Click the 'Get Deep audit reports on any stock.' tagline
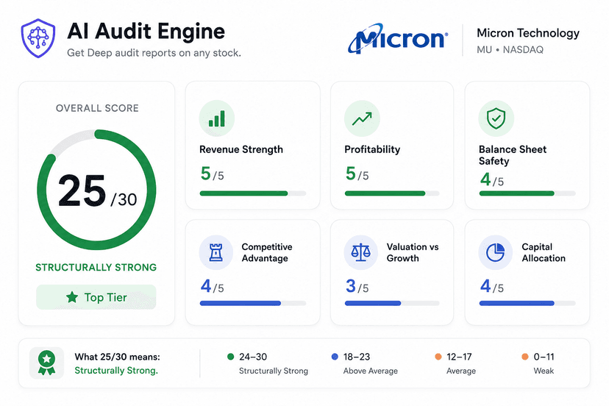609x406 pixels. [x=154, y=53]
